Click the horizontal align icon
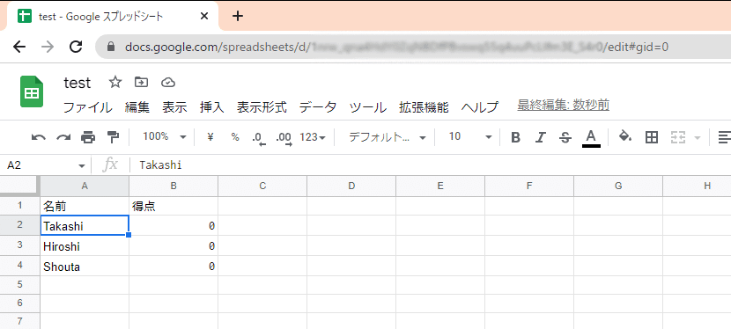Viewport: 731px width, 329px height. tap(724, 137)
